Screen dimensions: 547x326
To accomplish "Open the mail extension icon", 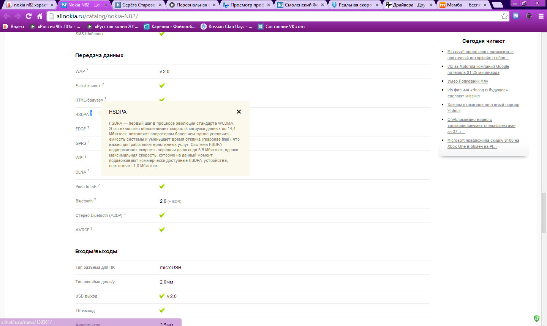I will 515,16.
